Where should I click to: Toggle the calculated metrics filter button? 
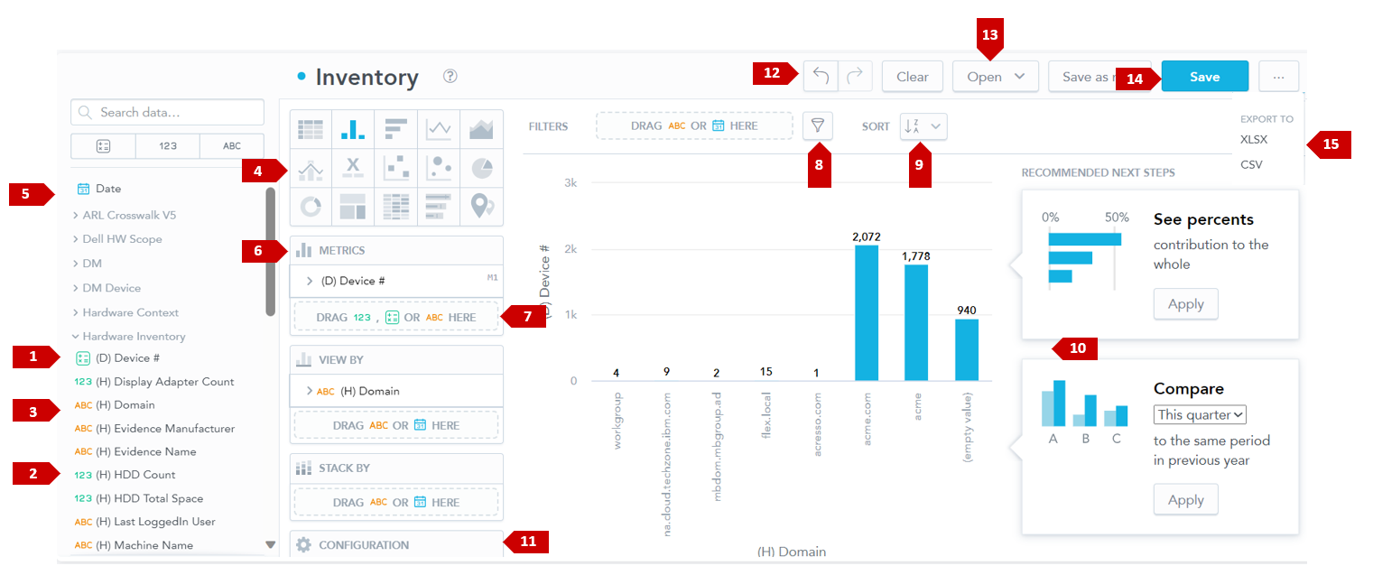(103, 146)
